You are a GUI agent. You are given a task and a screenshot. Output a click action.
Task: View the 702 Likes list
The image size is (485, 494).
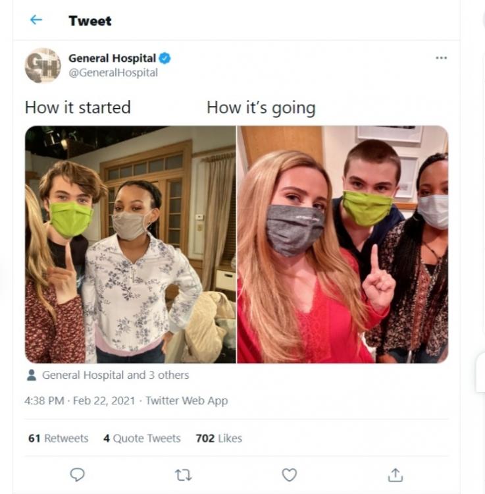coord(218,438)
